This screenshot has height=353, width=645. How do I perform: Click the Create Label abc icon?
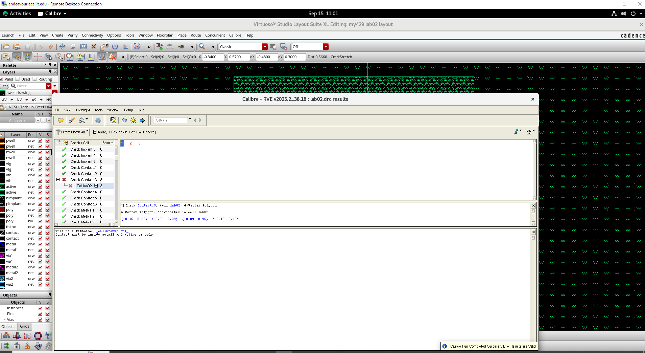pyautogui.click(x=170, y=47)
